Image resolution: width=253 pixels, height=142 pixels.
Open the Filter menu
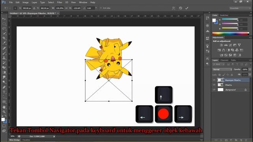pyautogui.click(x=60, y=2)
